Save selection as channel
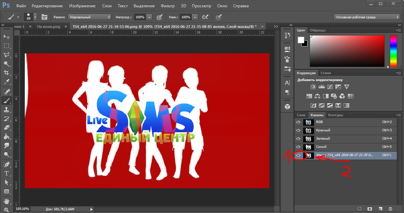The image size is (404, 213). [370, 209]
